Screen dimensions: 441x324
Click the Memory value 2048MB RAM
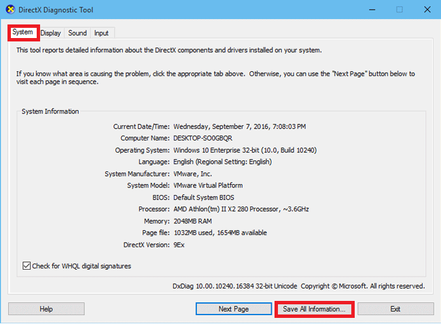(193, 221)
